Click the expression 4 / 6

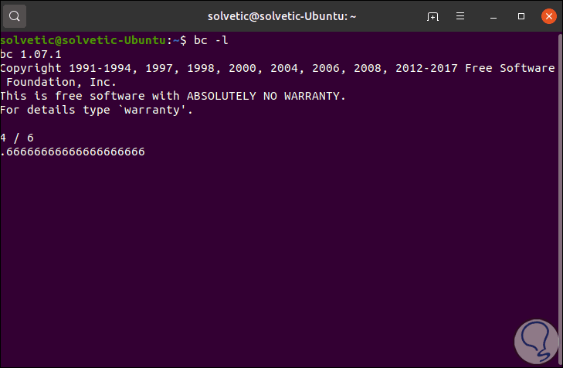click(17, 138)
